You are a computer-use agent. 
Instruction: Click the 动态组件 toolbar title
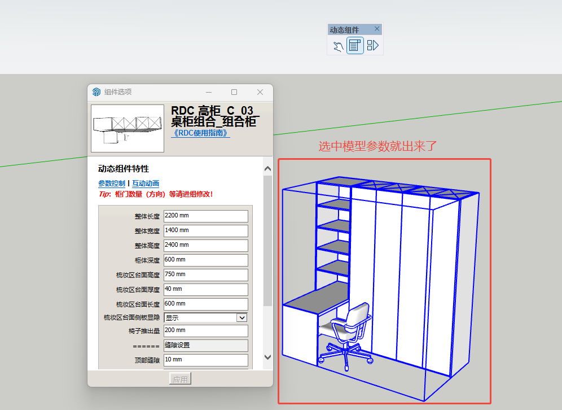(x=344, y=30)
